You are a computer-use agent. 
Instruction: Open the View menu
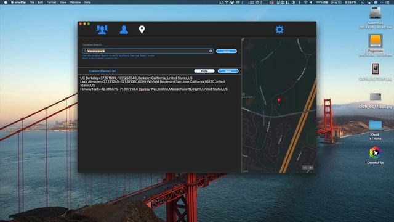[x=63, y=2]
